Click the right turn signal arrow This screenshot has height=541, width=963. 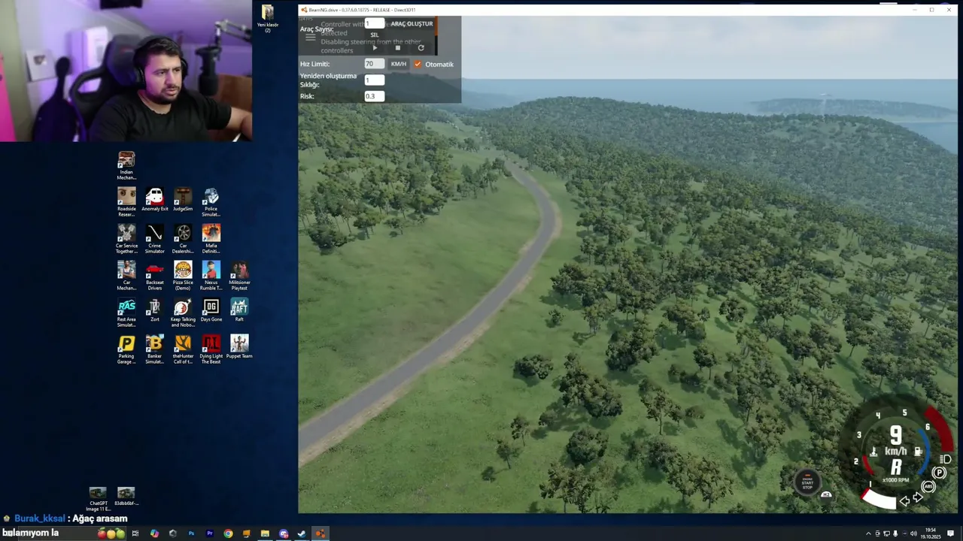point(917,497)
